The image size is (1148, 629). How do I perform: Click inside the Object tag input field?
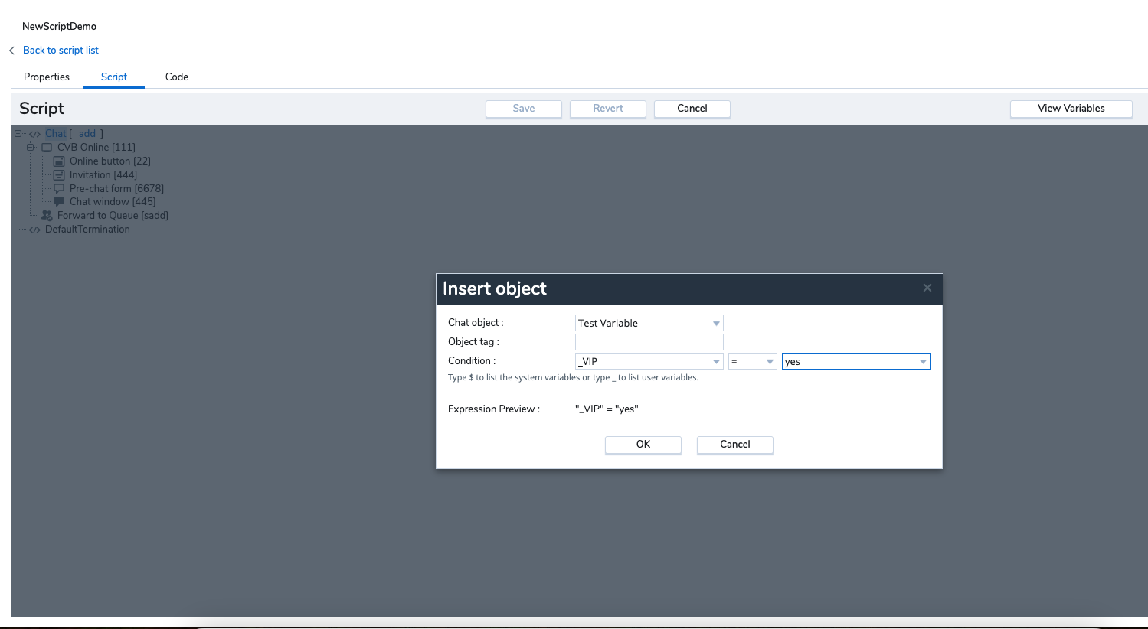649,341
